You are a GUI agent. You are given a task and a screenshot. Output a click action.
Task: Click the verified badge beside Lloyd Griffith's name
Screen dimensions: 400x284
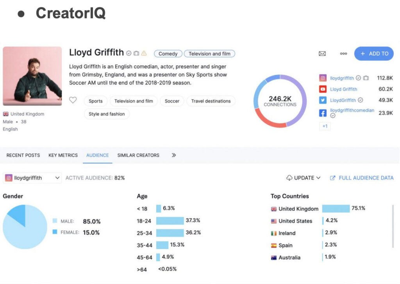[129, 53]
